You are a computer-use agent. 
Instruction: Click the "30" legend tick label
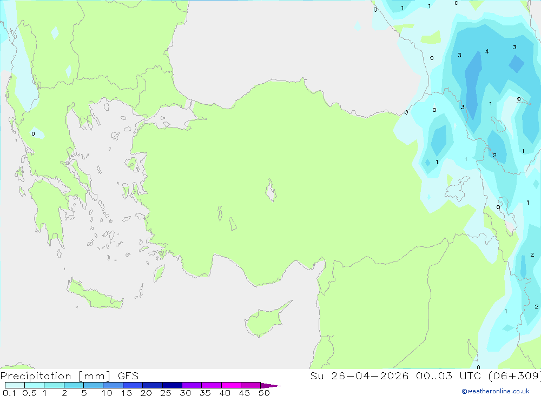pos(185,393)
